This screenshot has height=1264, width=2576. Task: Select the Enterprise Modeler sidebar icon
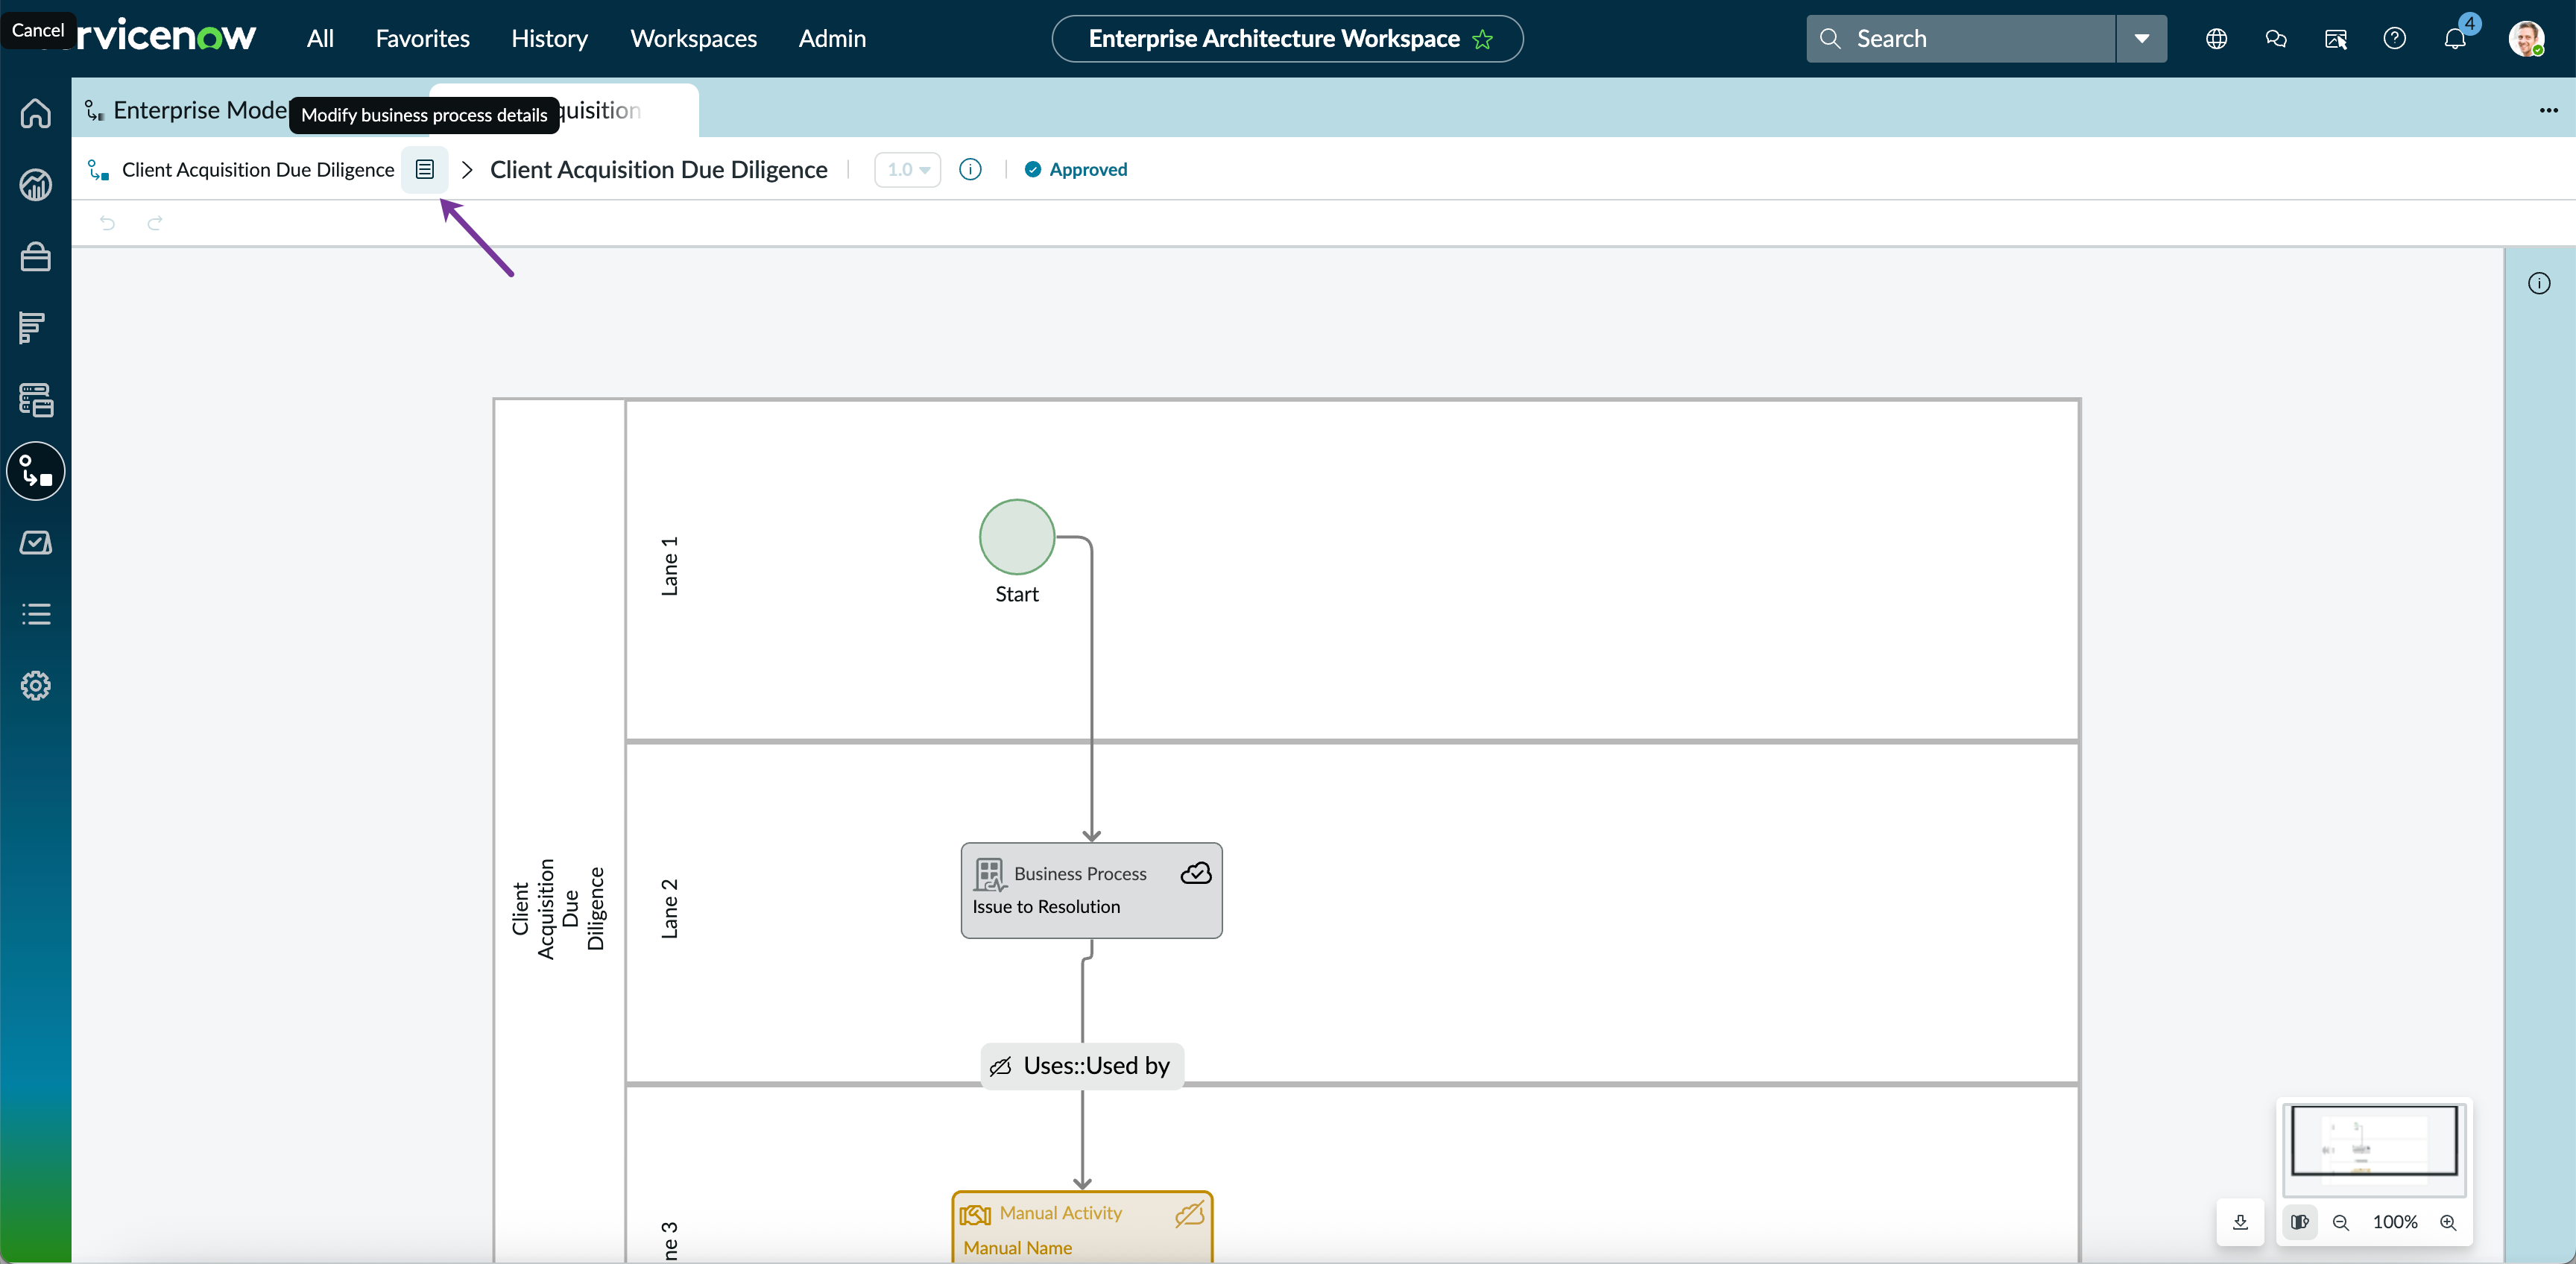click(x=36, y=471)
